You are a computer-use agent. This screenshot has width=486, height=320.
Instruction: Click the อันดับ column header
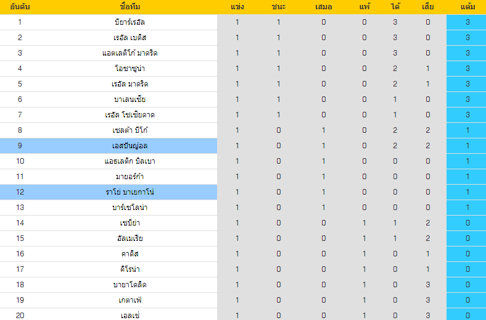[x=20, y=7]
